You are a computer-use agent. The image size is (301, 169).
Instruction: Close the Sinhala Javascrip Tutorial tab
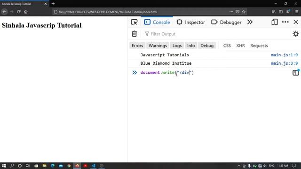click(46, 4)
